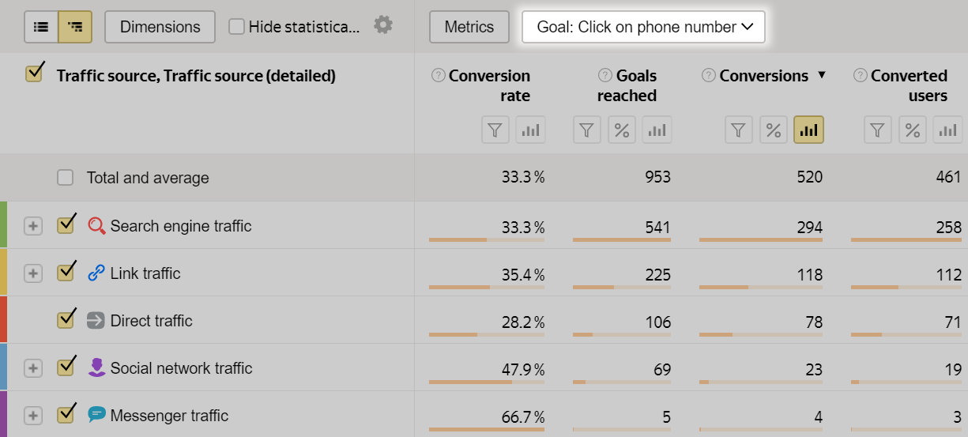Screen dimensions: 968x437
Task: Toggle percent icon under Goals reached
Action: click(x=622, y=130)
